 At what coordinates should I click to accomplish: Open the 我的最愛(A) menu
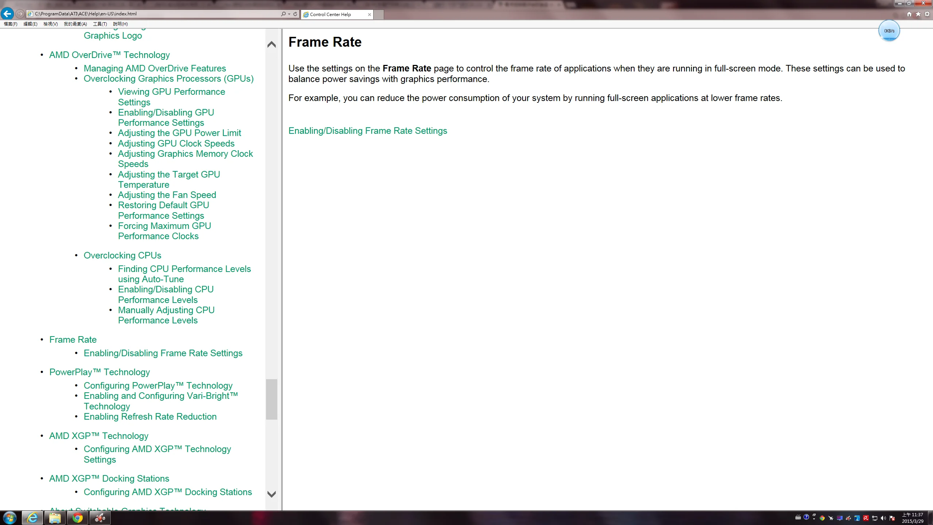click(x=75, y=24)
